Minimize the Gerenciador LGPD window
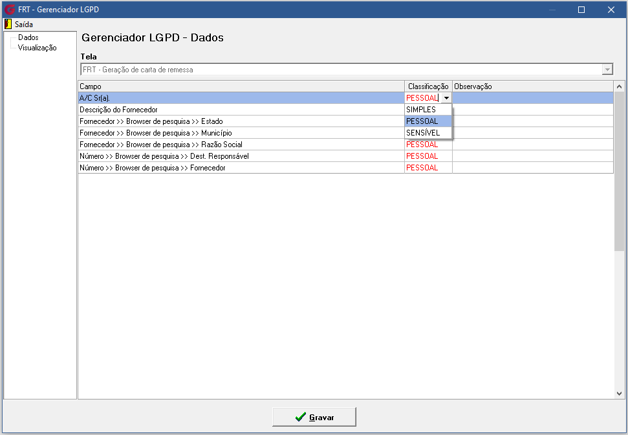The height and width of the screenshot is (435, 628). pos(552,10)
